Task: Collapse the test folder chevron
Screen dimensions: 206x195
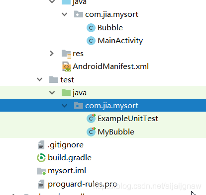Action: [x=40, y=79]
